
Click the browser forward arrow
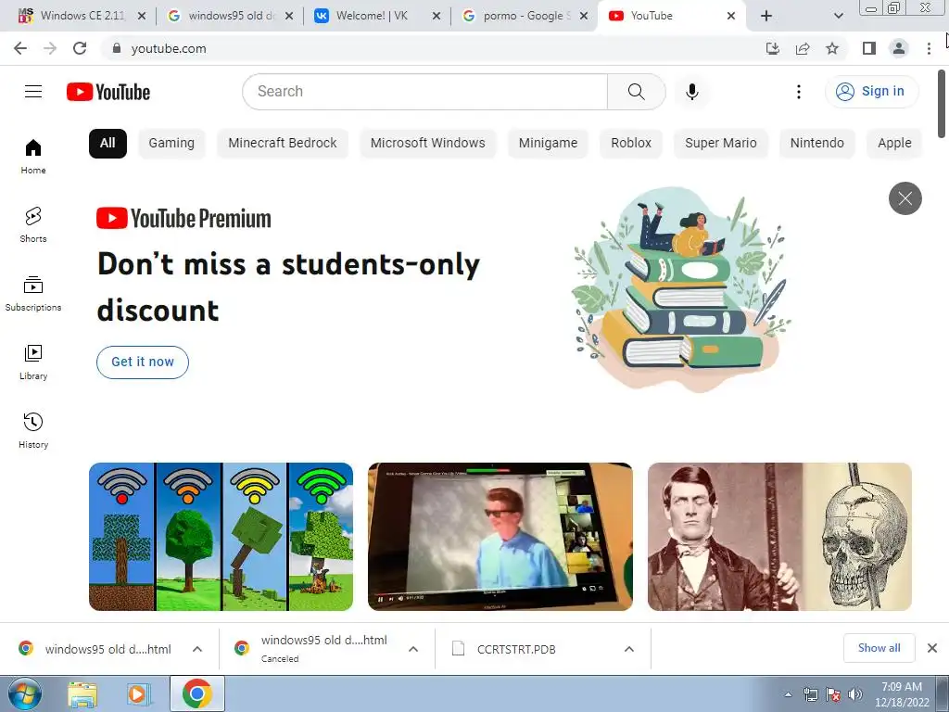[x=50, y=48]
